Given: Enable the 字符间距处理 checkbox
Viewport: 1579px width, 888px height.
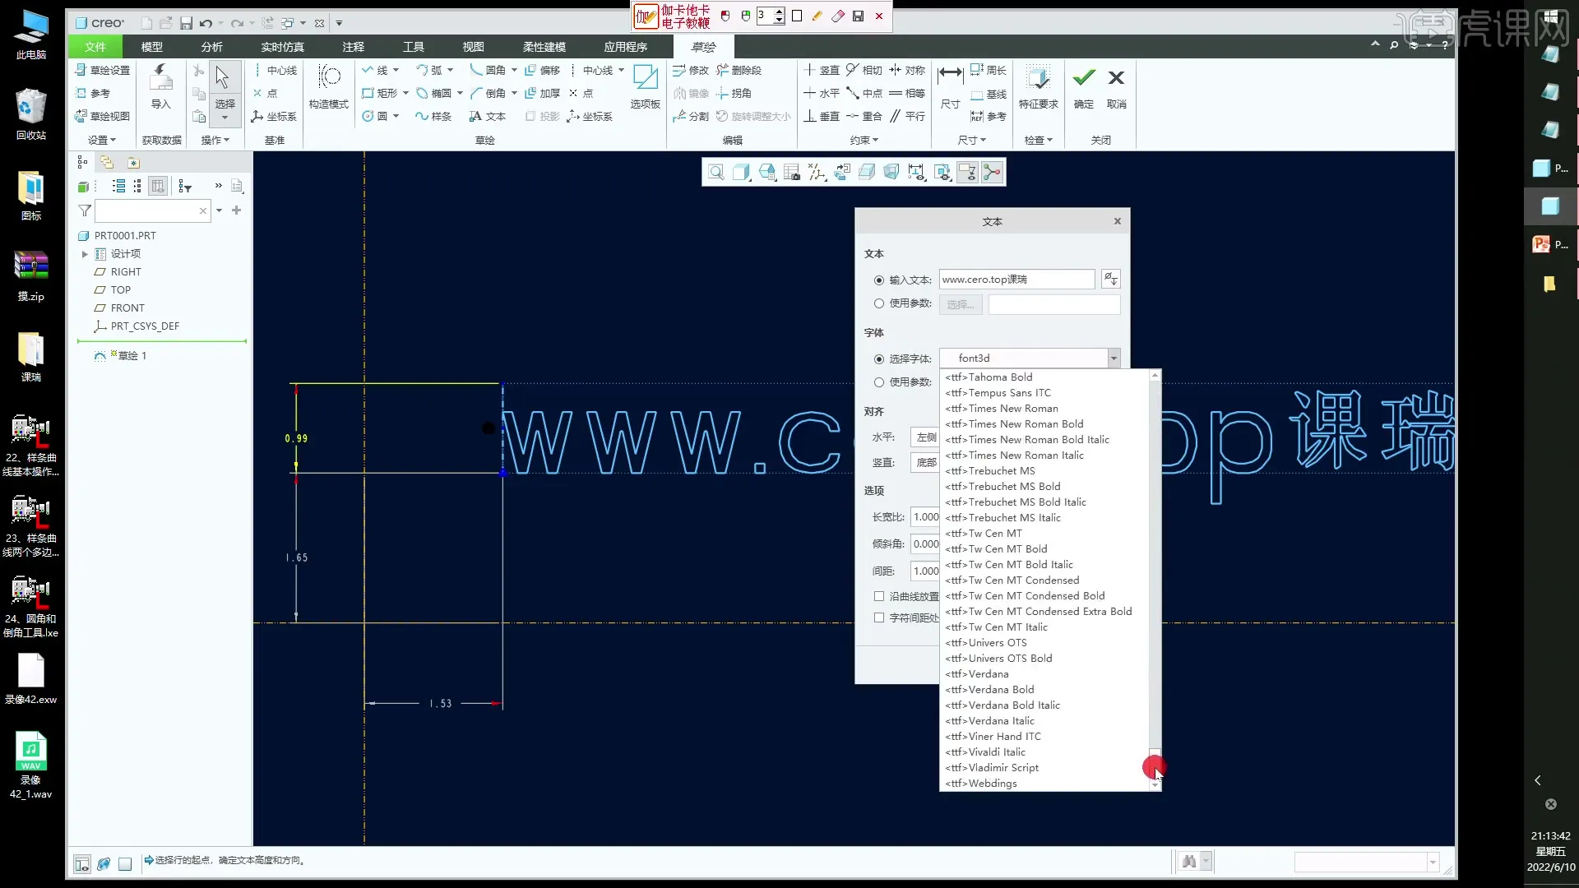Looking at the screenshot, I should pyautogui.click(x=878, y=617).
